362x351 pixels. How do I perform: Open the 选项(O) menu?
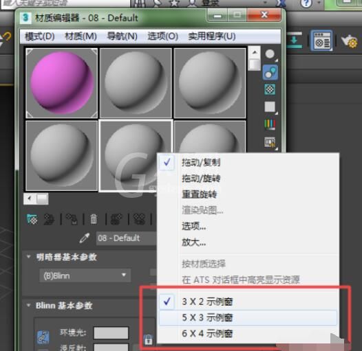click(x=162, y=36)
